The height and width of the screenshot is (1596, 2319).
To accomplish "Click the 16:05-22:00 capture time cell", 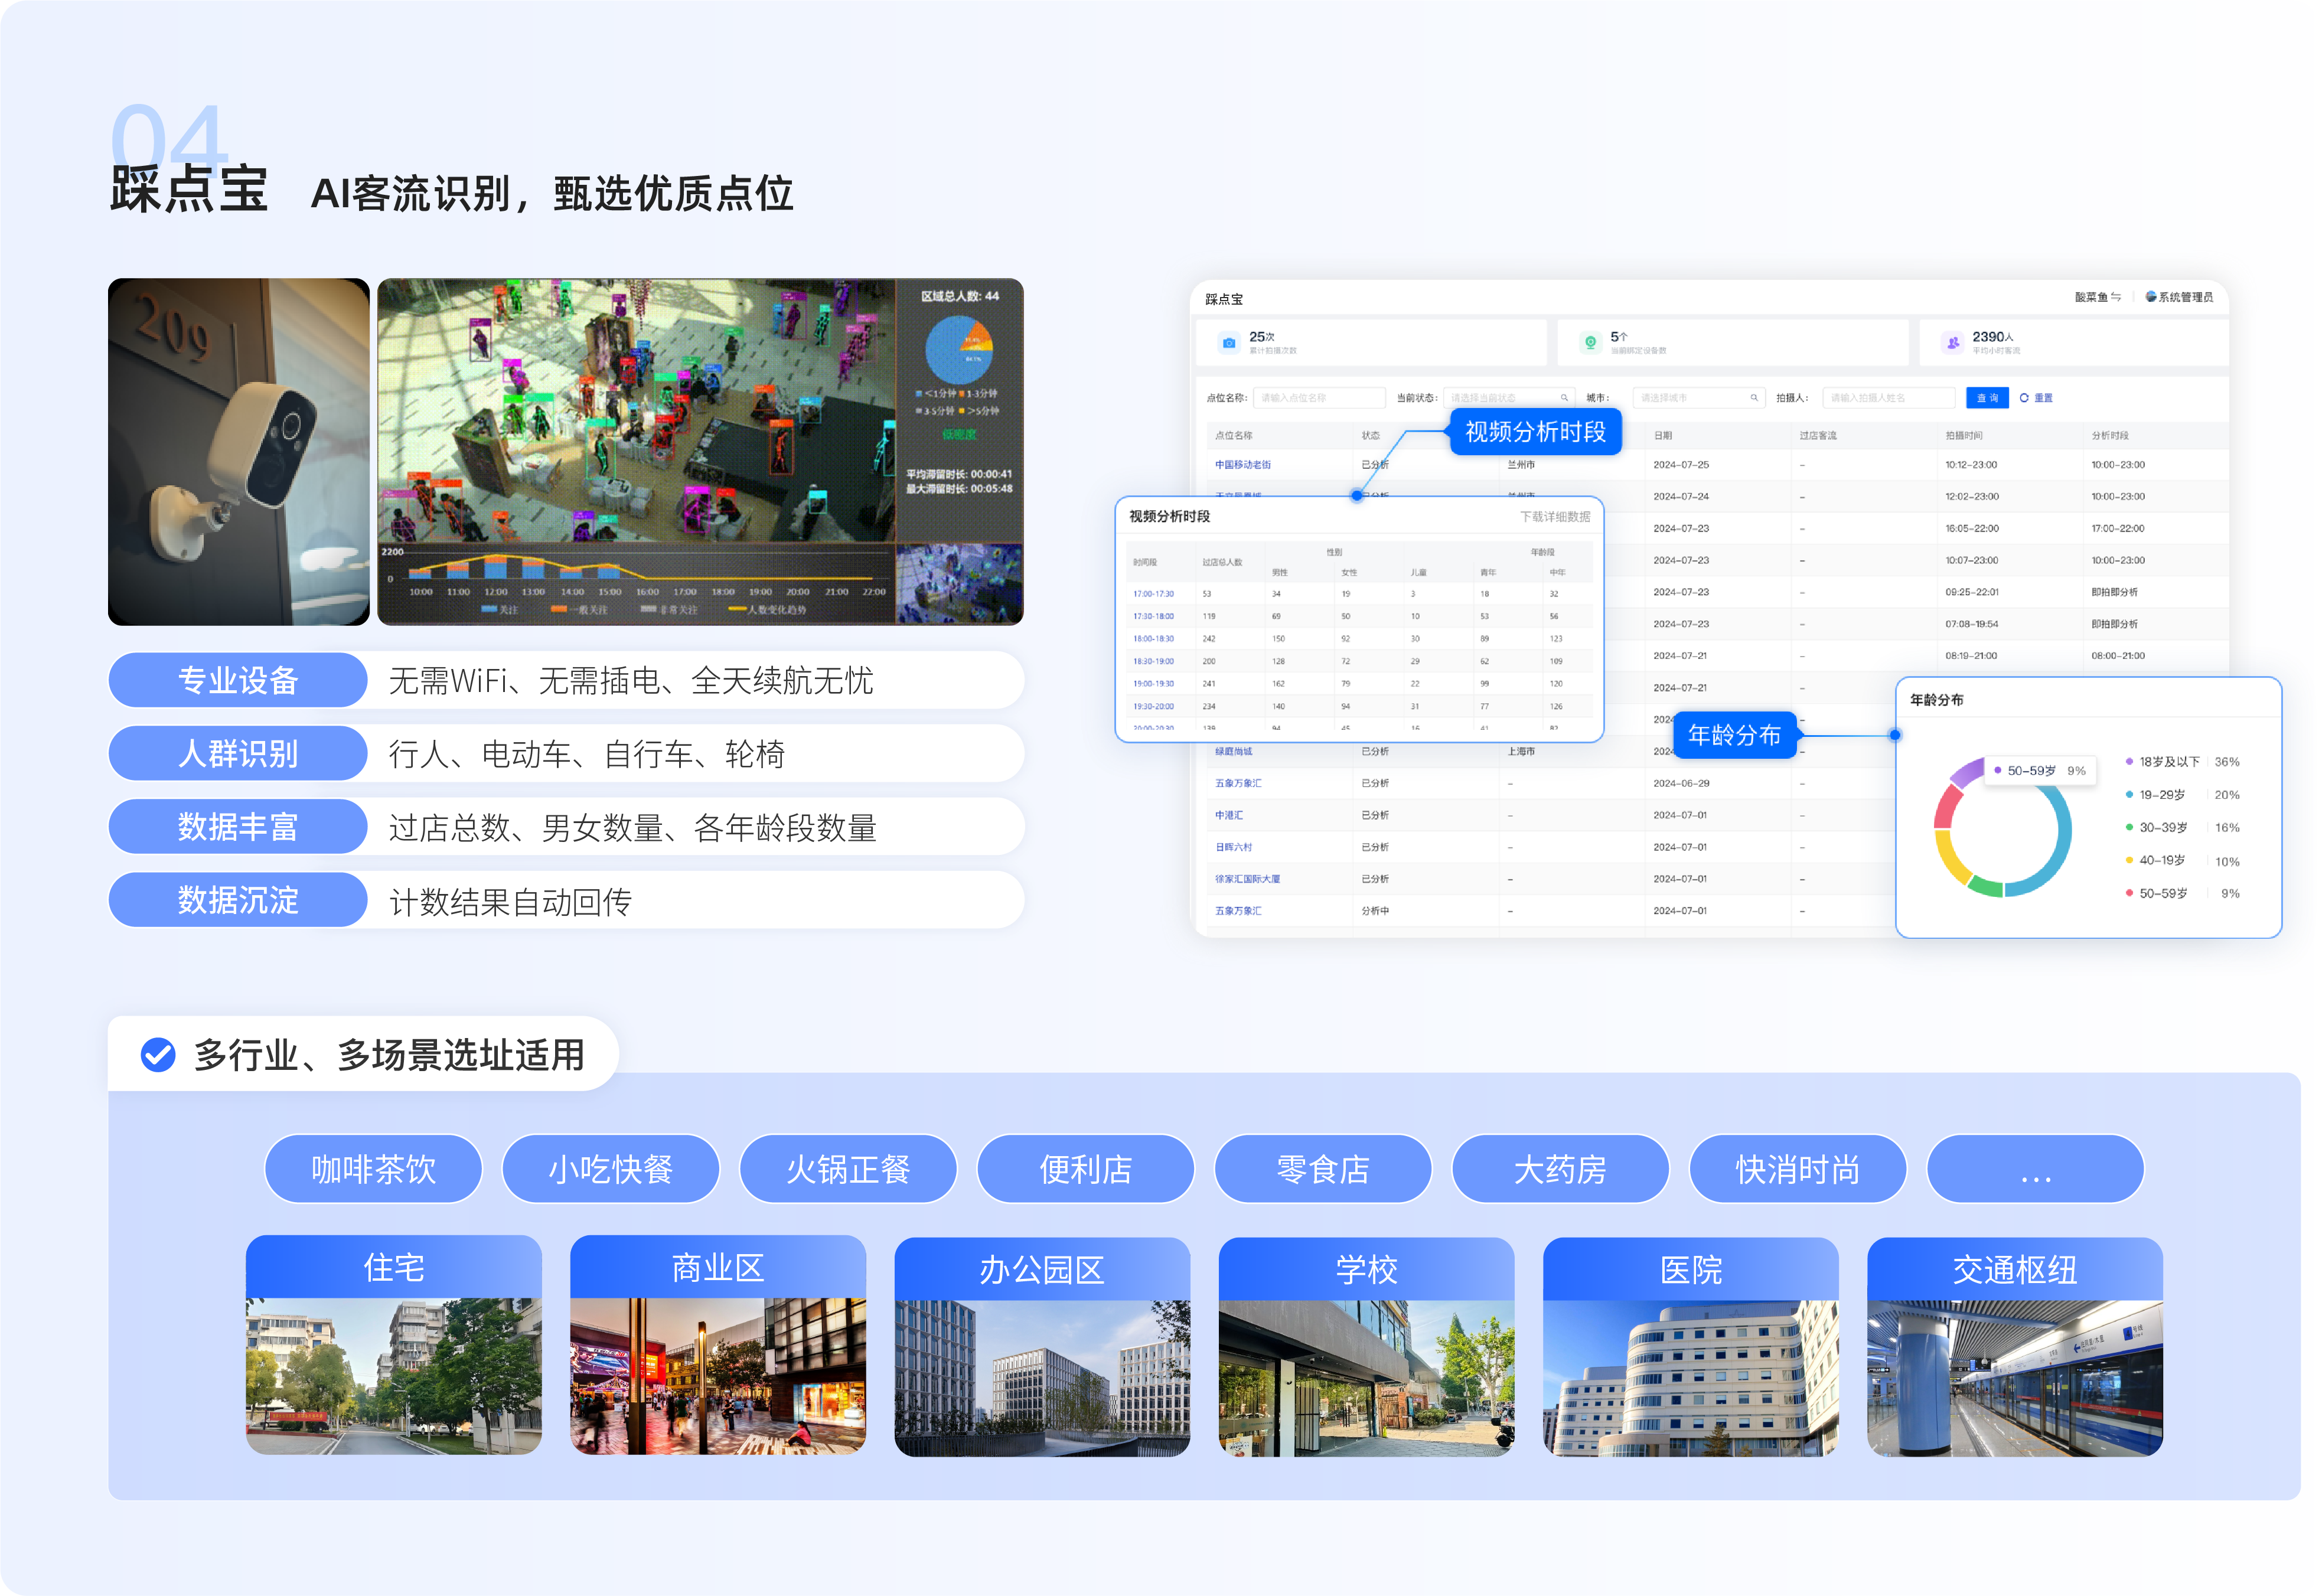I will point(1972,528).
